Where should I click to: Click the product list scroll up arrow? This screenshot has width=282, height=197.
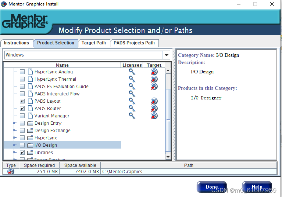pyautogui.click(x=168, y=70)
